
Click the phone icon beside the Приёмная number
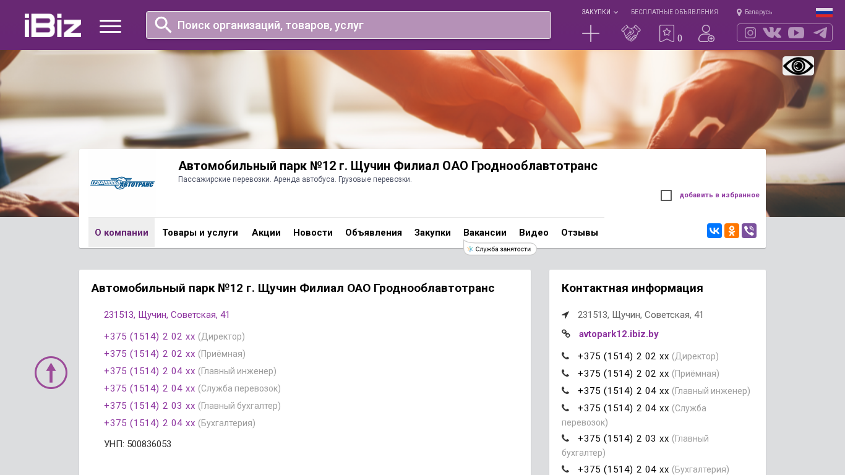coord(565,373)
